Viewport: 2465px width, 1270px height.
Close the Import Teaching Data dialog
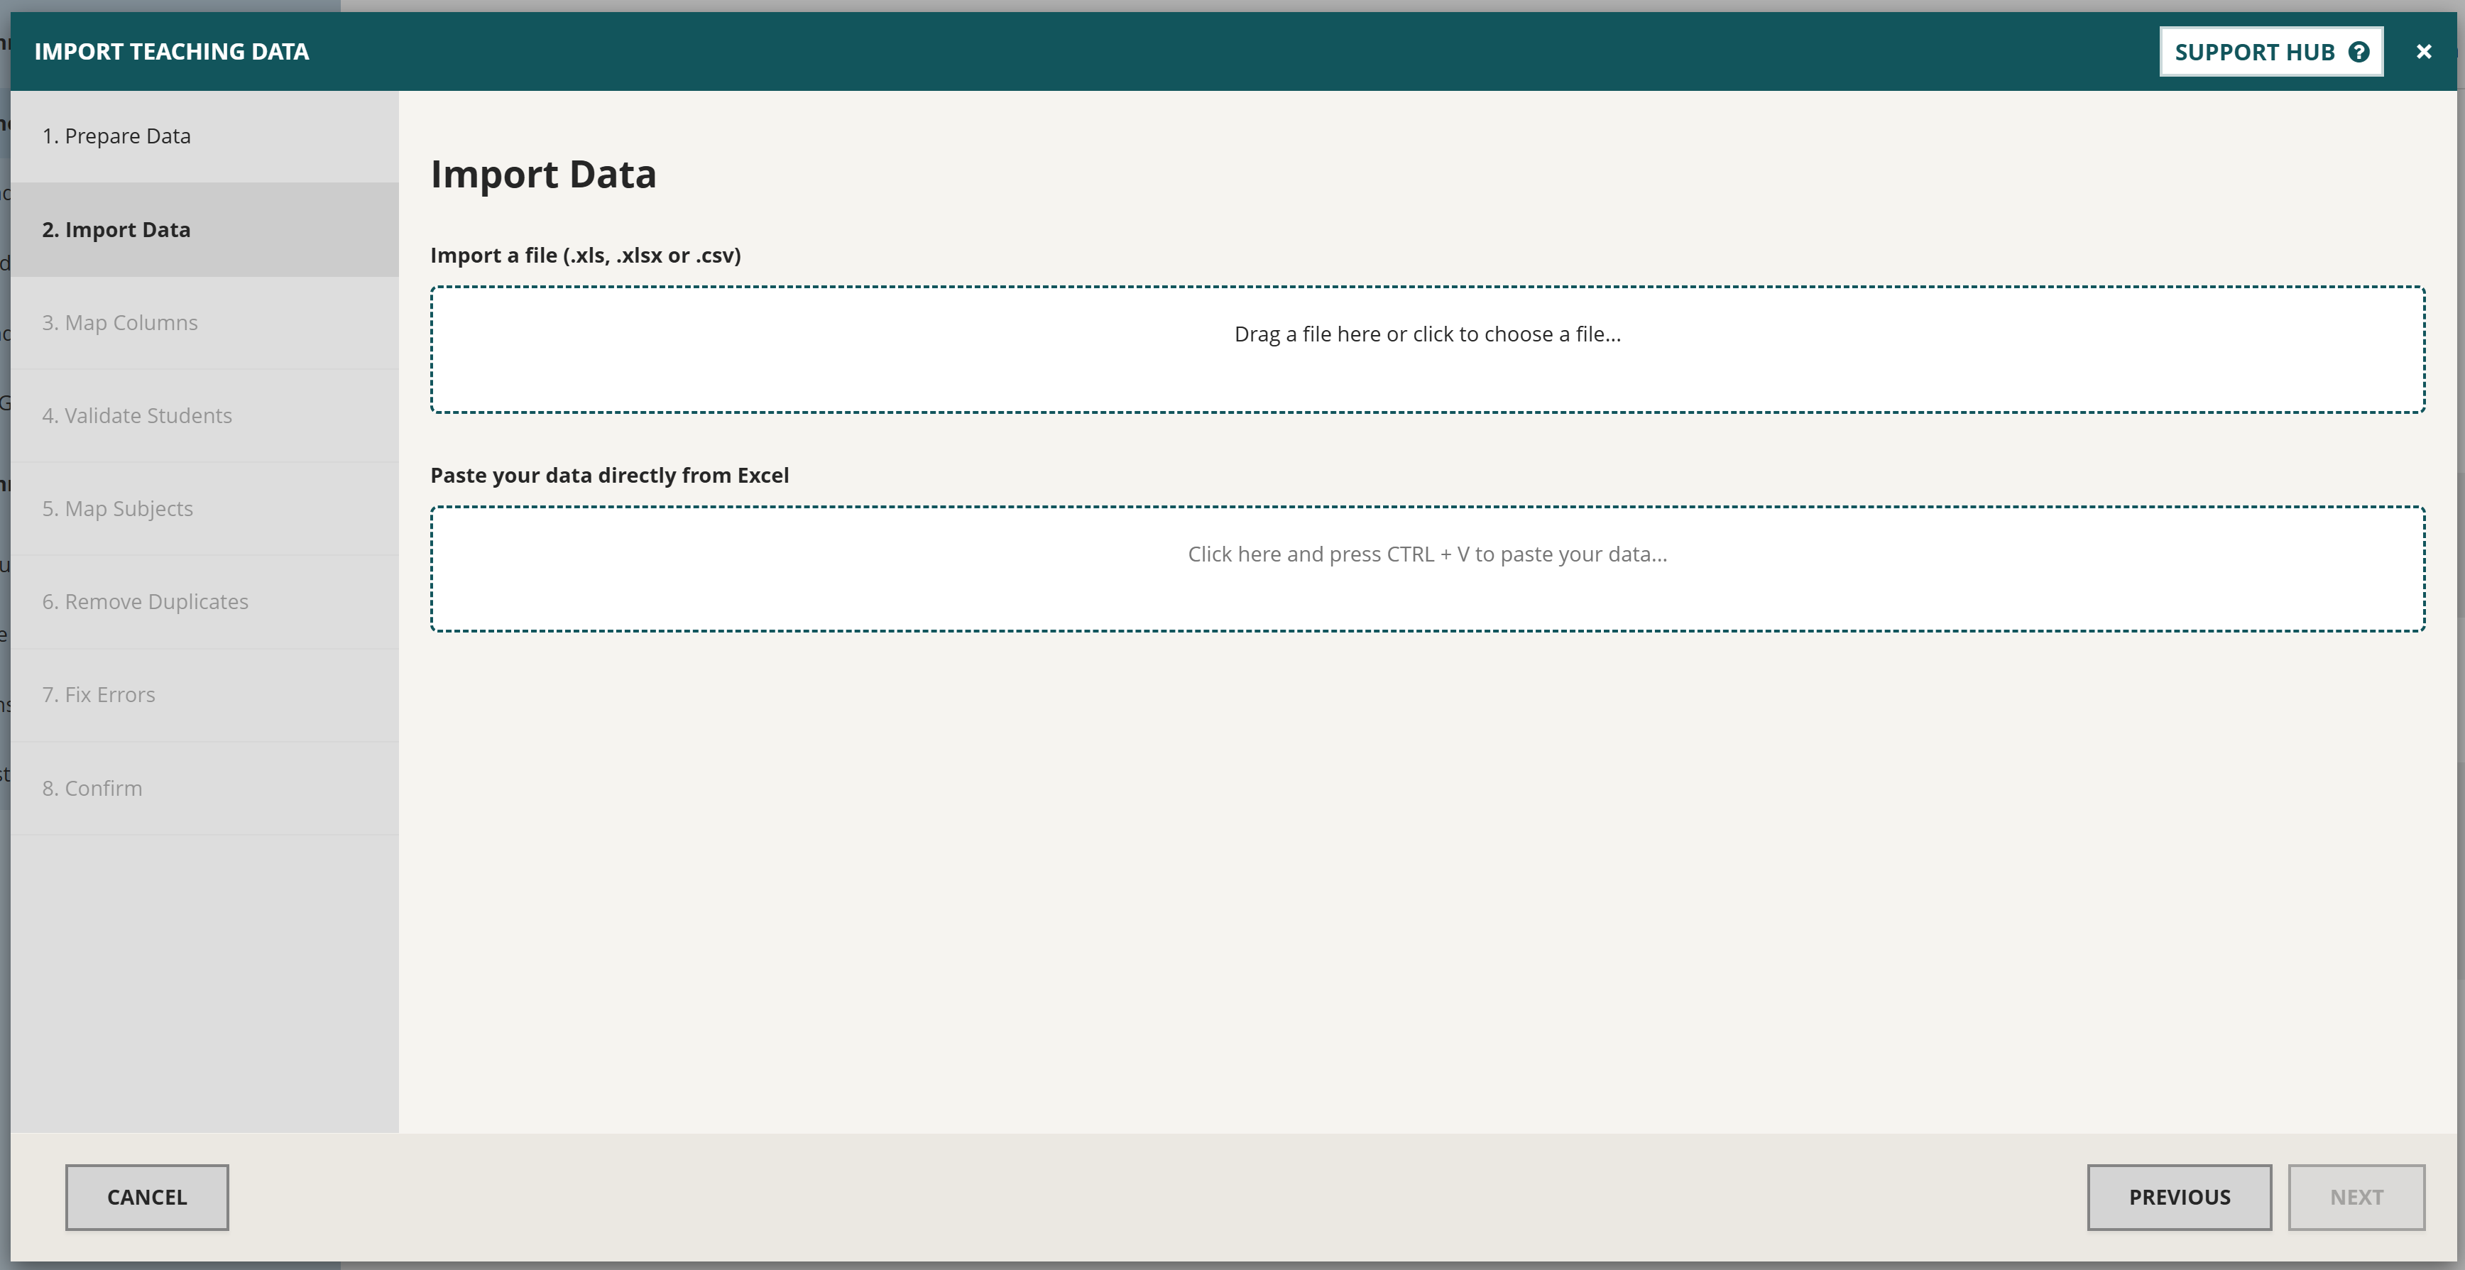click(2424, 52)
